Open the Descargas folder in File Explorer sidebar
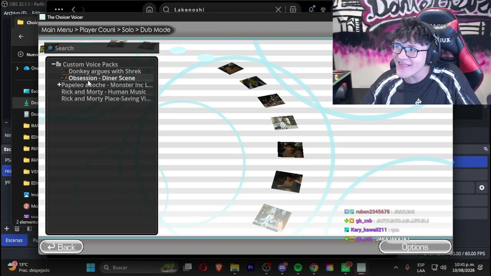This screenshot has width=491, height=276. click(31, 103)
